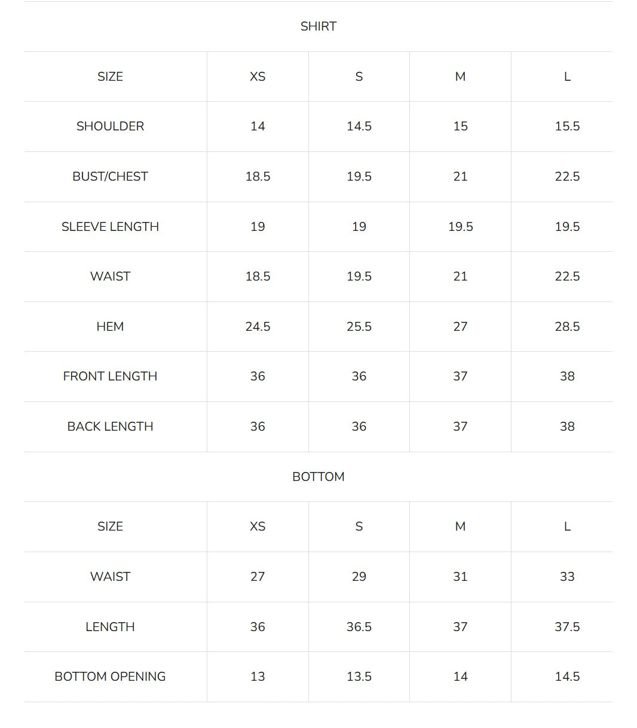637x728 pixels.
Task: Select the hem value 28.5 for size L
Action: click(x=567, y=327)
